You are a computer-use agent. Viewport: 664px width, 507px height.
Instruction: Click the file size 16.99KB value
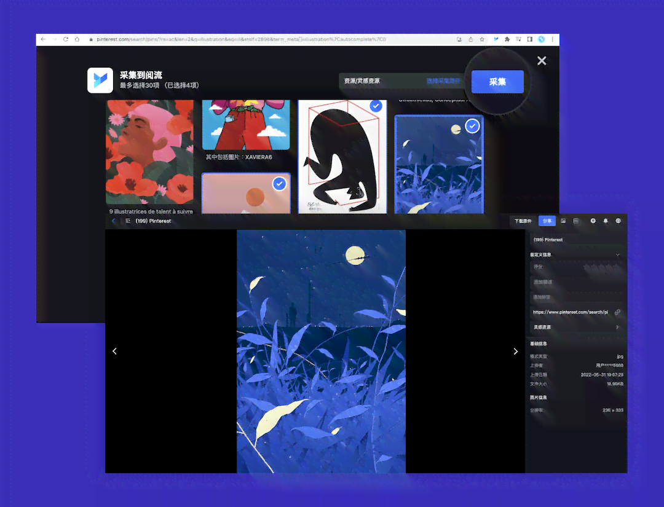615,384
